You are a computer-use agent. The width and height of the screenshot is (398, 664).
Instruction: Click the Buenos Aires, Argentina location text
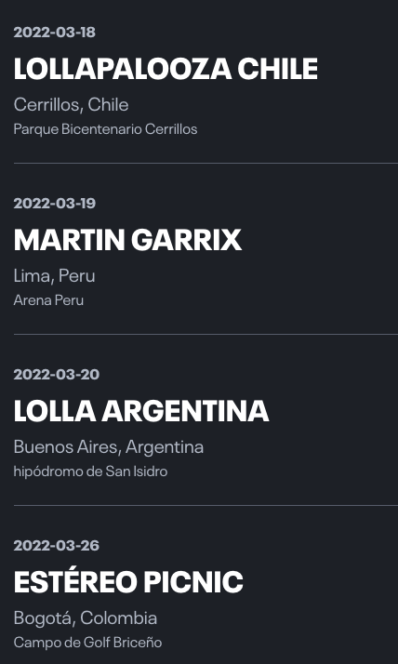(x=109, y=446)
